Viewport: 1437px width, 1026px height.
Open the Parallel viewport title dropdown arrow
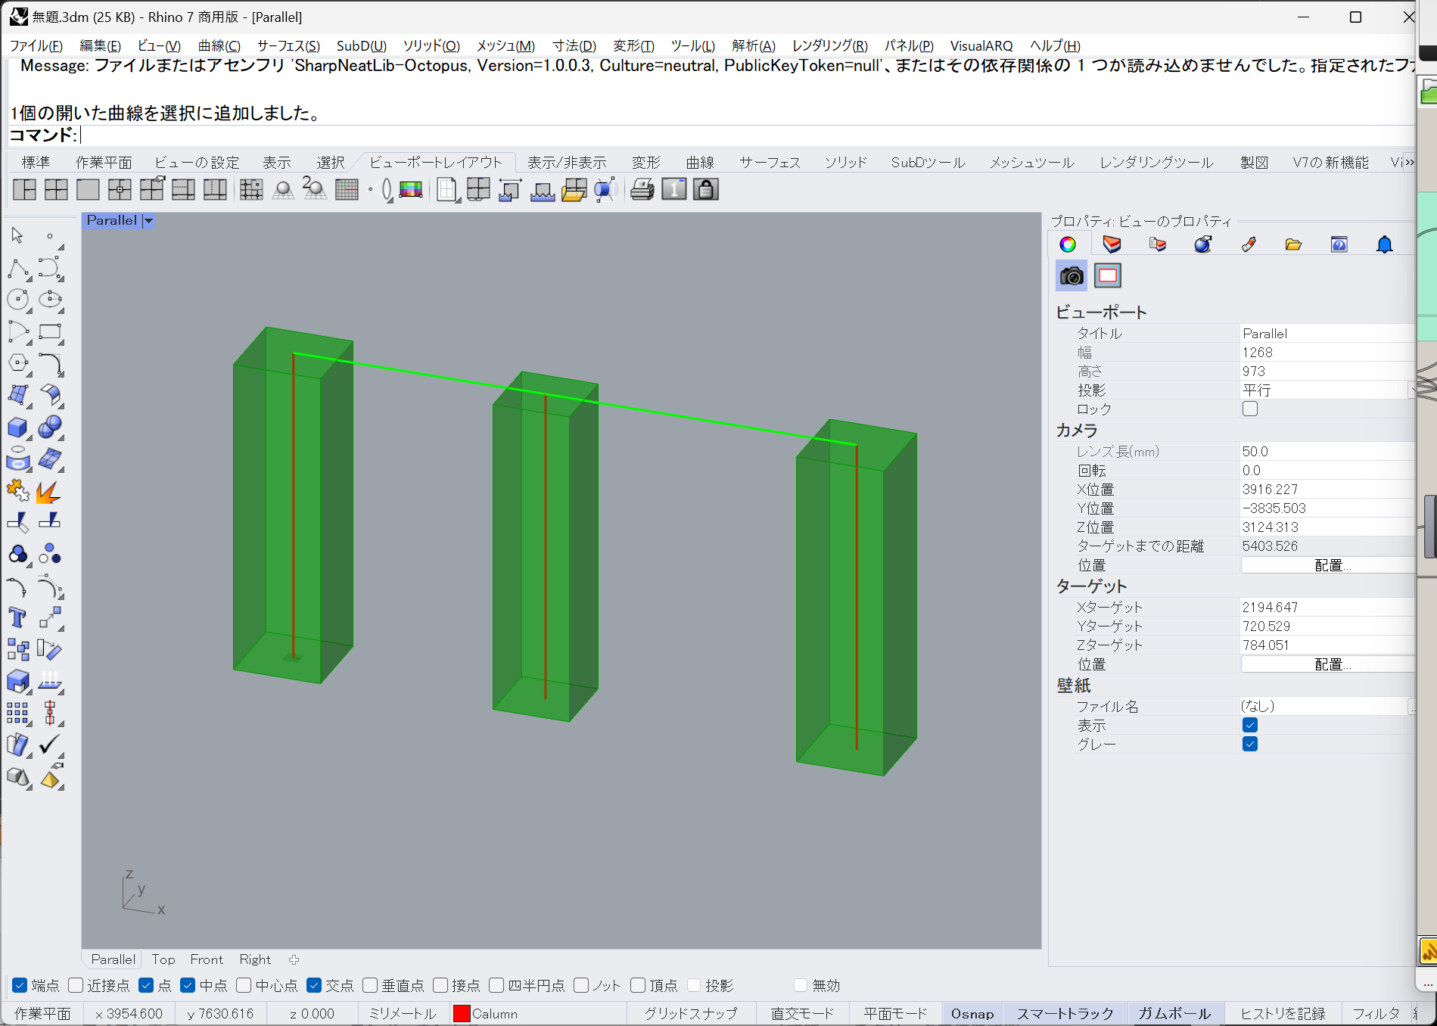click(x=149, y=221)
